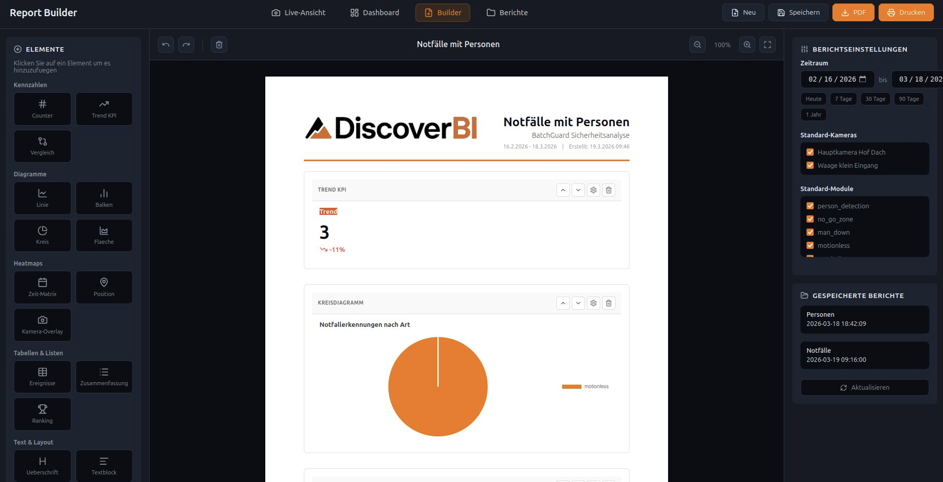Click the orange motionless legend swatch
943x482 pixels.
572,386
